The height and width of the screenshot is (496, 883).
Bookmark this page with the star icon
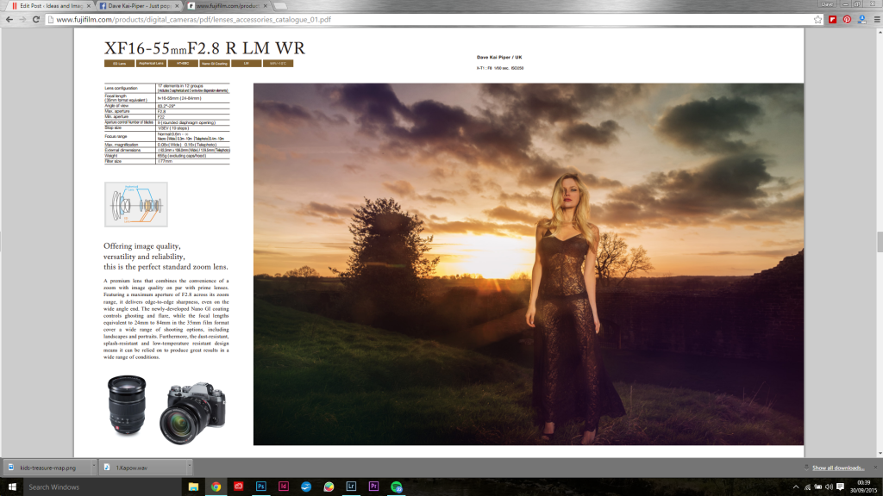point(817,20)
